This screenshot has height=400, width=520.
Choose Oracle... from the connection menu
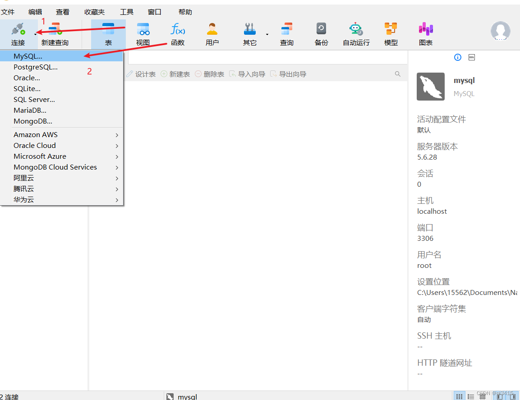point(62,78)
